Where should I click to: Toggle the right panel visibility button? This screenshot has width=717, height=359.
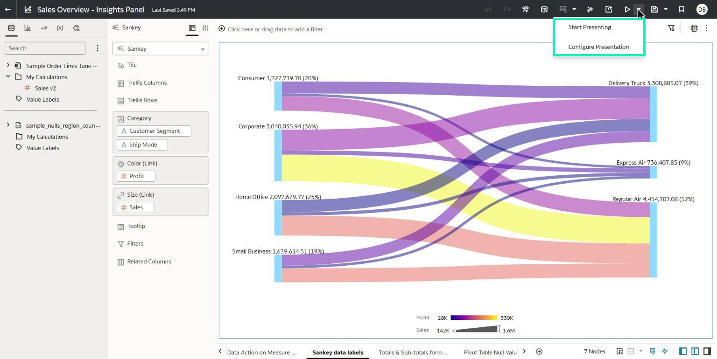click(x=707, y=351)
